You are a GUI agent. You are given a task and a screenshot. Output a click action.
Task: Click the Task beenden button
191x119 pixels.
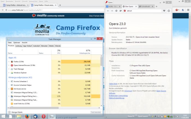(x=96, y=112)
